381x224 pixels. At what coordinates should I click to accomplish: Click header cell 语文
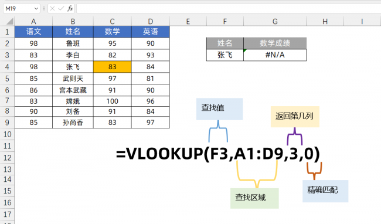33,32
